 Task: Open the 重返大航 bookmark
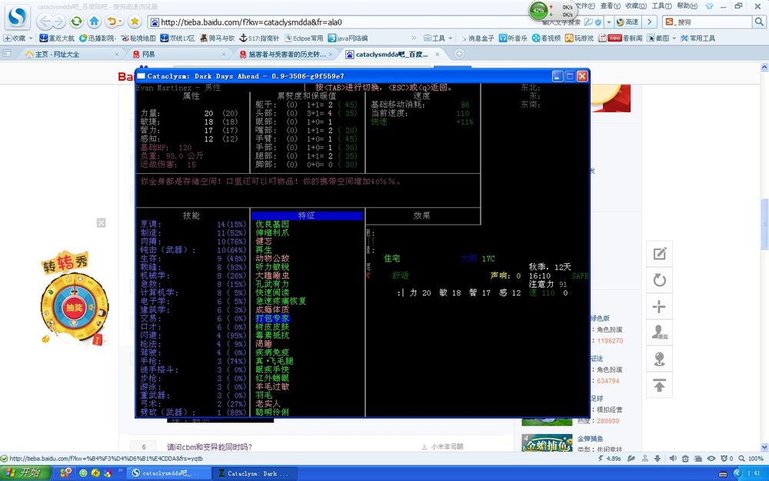tap(57, 38)
